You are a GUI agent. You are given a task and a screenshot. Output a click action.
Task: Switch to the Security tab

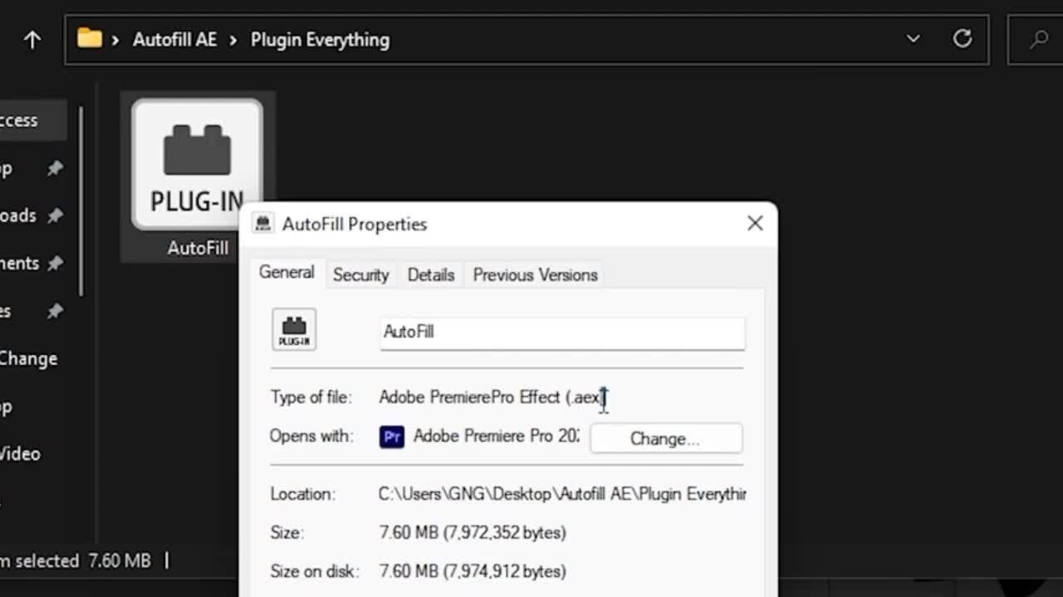(x=360, y=274)
